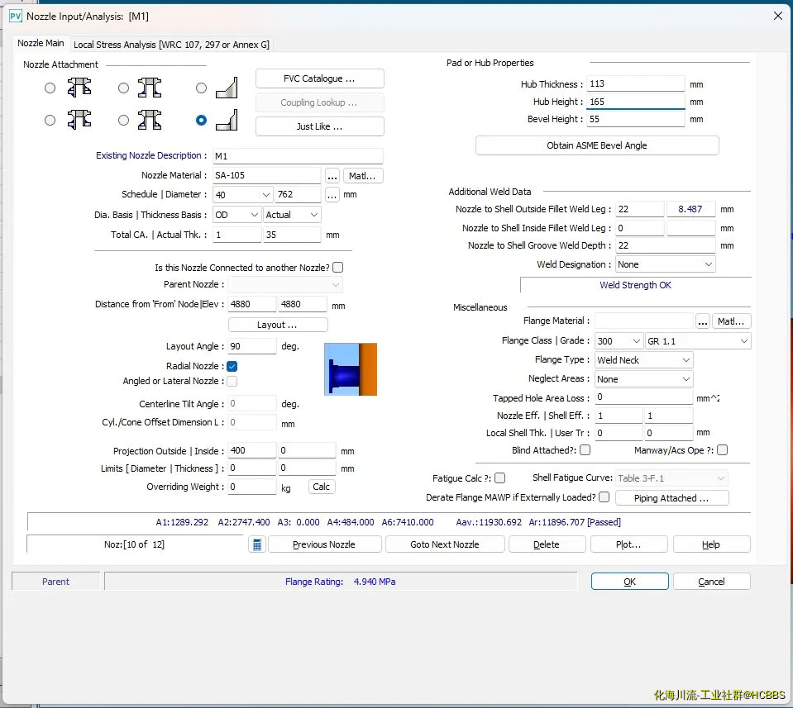Screen dimensions: 793x708
Task: Click the Hub Height input field
Action: [x=635, y=102]
